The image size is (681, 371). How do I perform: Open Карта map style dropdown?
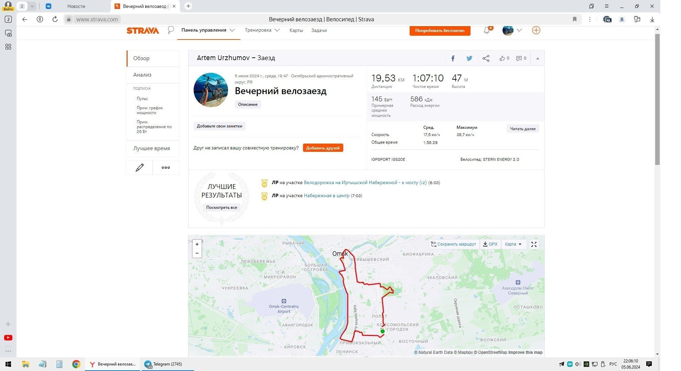[513, 244]
